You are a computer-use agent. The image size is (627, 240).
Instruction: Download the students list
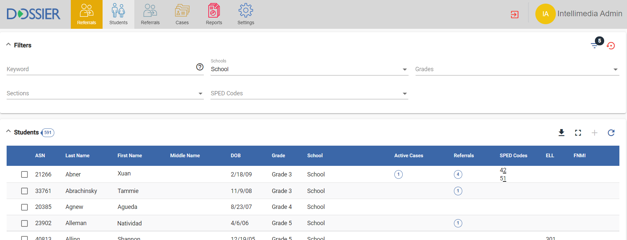pos(561,133)
